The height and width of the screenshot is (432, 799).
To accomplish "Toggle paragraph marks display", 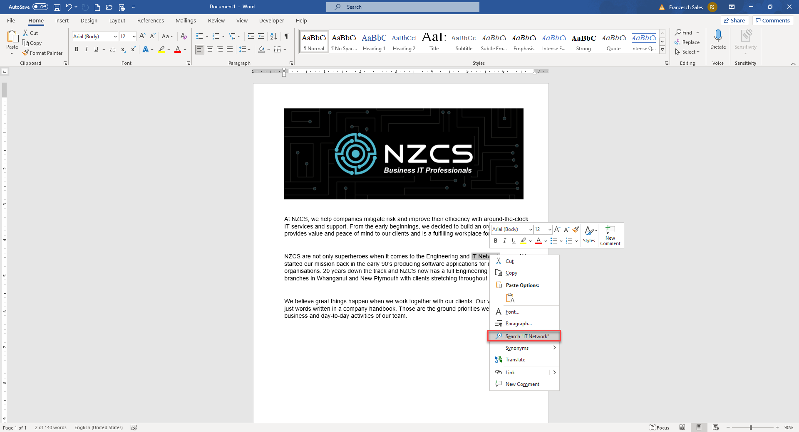I will (286, 36).
